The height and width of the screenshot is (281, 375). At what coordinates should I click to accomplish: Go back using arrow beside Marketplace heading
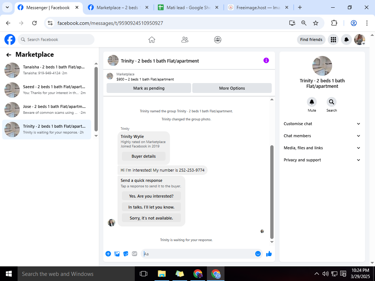click(x=9, y=55)
